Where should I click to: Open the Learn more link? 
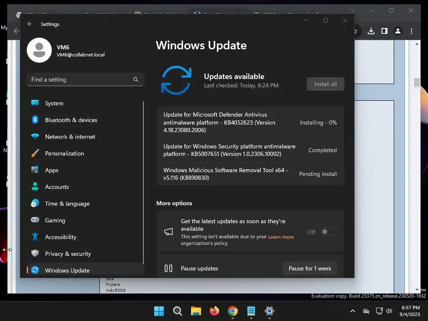[x=281, y=237]
